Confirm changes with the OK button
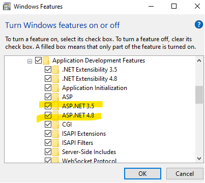 (x=142, y=173)
